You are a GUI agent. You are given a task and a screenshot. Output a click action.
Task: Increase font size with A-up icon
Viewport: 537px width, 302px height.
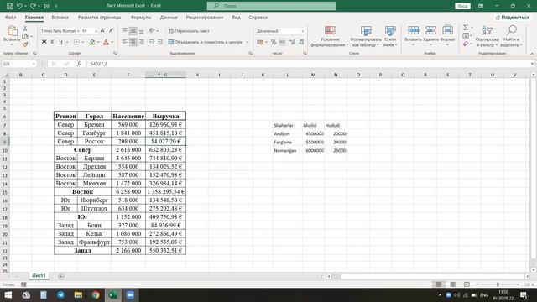pyautogui.click(x=103, y=31)
